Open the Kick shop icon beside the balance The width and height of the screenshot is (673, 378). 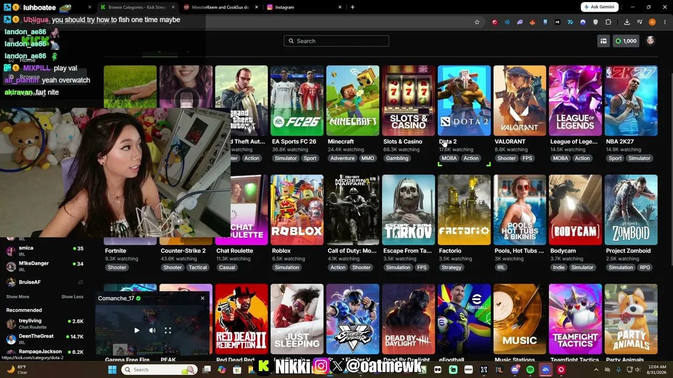tap(604, 41)
